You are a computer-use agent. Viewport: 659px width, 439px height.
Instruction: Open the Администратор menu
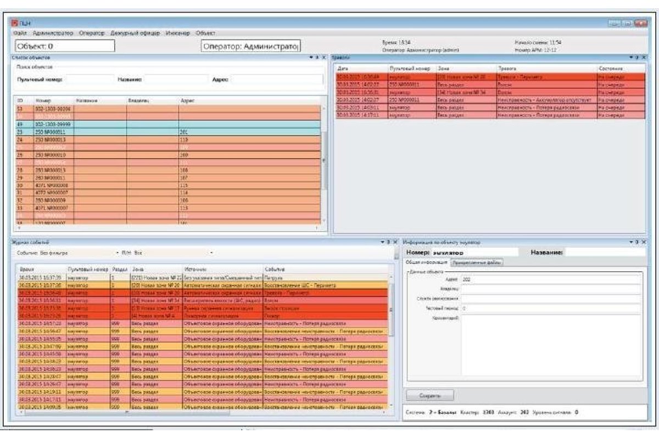(53, 33)
